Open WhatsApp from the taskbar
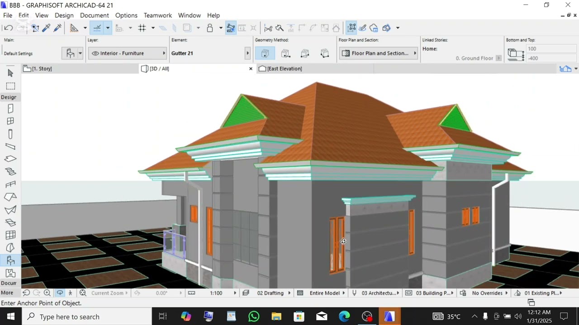Viewport: 579px width, 325px height. (x=254, y=317)
